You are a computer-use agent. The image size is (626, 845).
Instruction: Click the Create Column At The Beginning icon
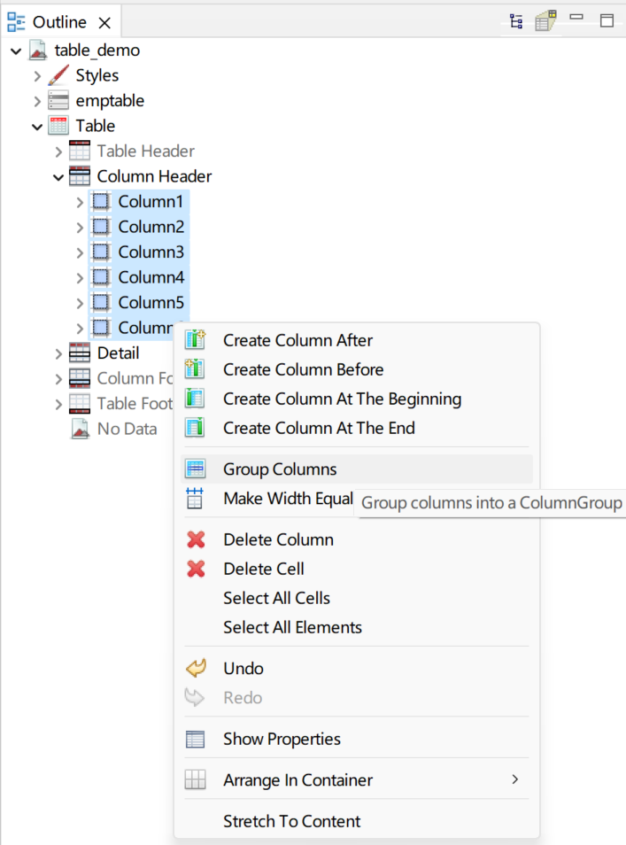coord(197,399)
